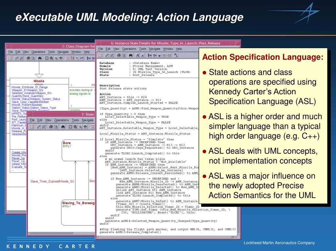Screen dimensions: 336x251
Task: Click the red four-dots icon in Instance State Details toolbar
Action: point(100,55)
